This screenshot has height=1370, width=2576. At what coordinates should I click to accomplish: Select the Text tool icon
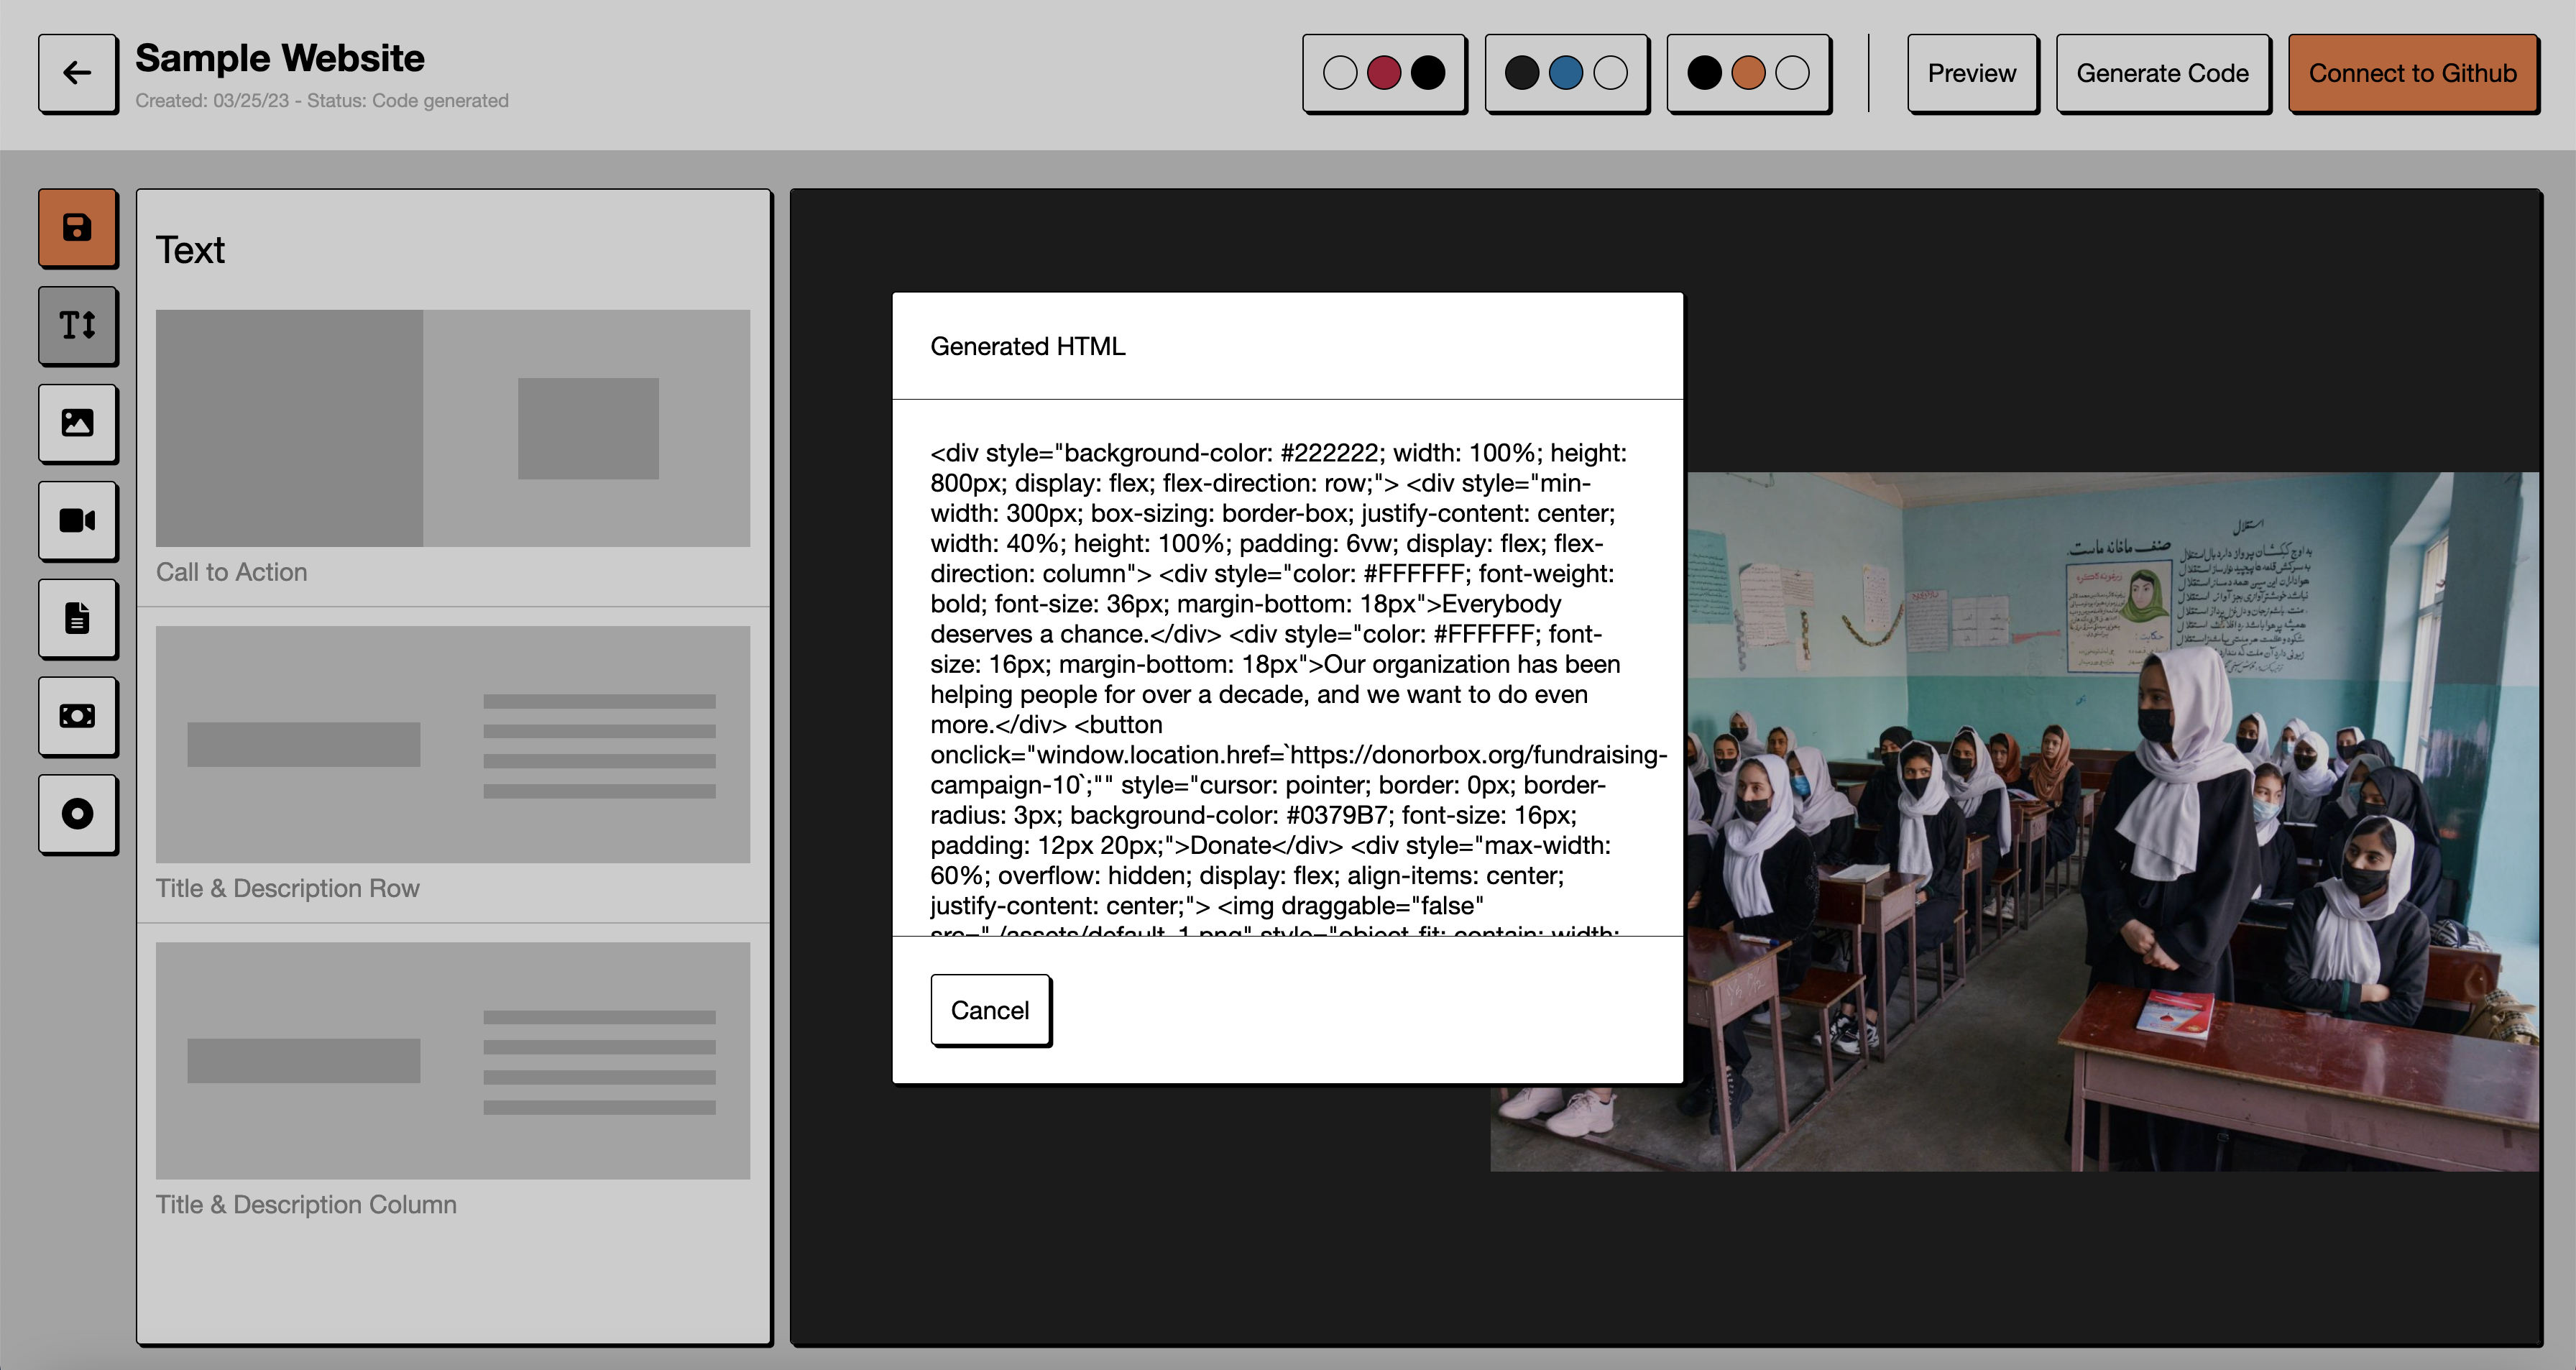click(77, 325)
